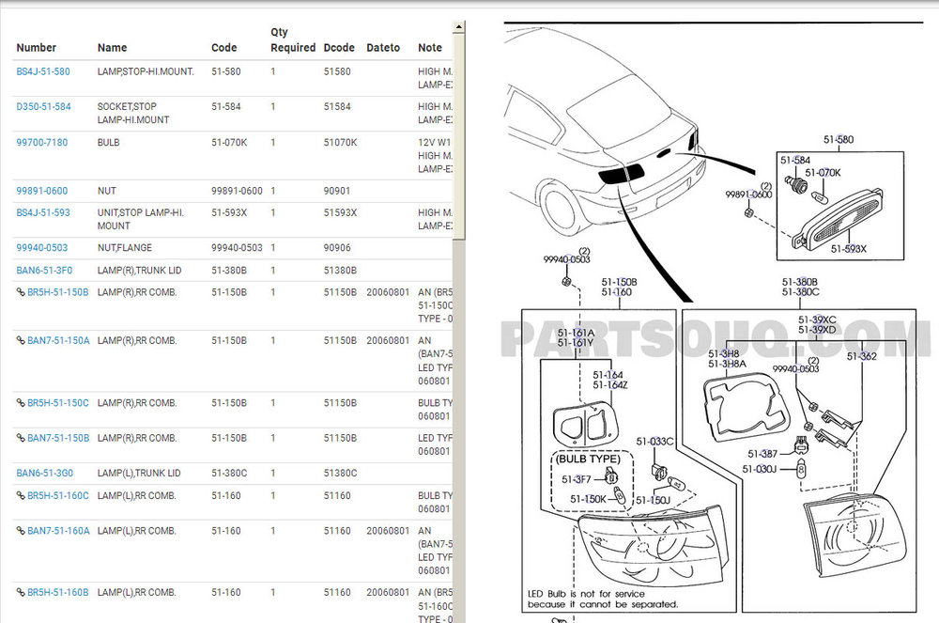939x623 pixels.
Task: Open part link BAN7-51-160A
Action: click(58, 531)
